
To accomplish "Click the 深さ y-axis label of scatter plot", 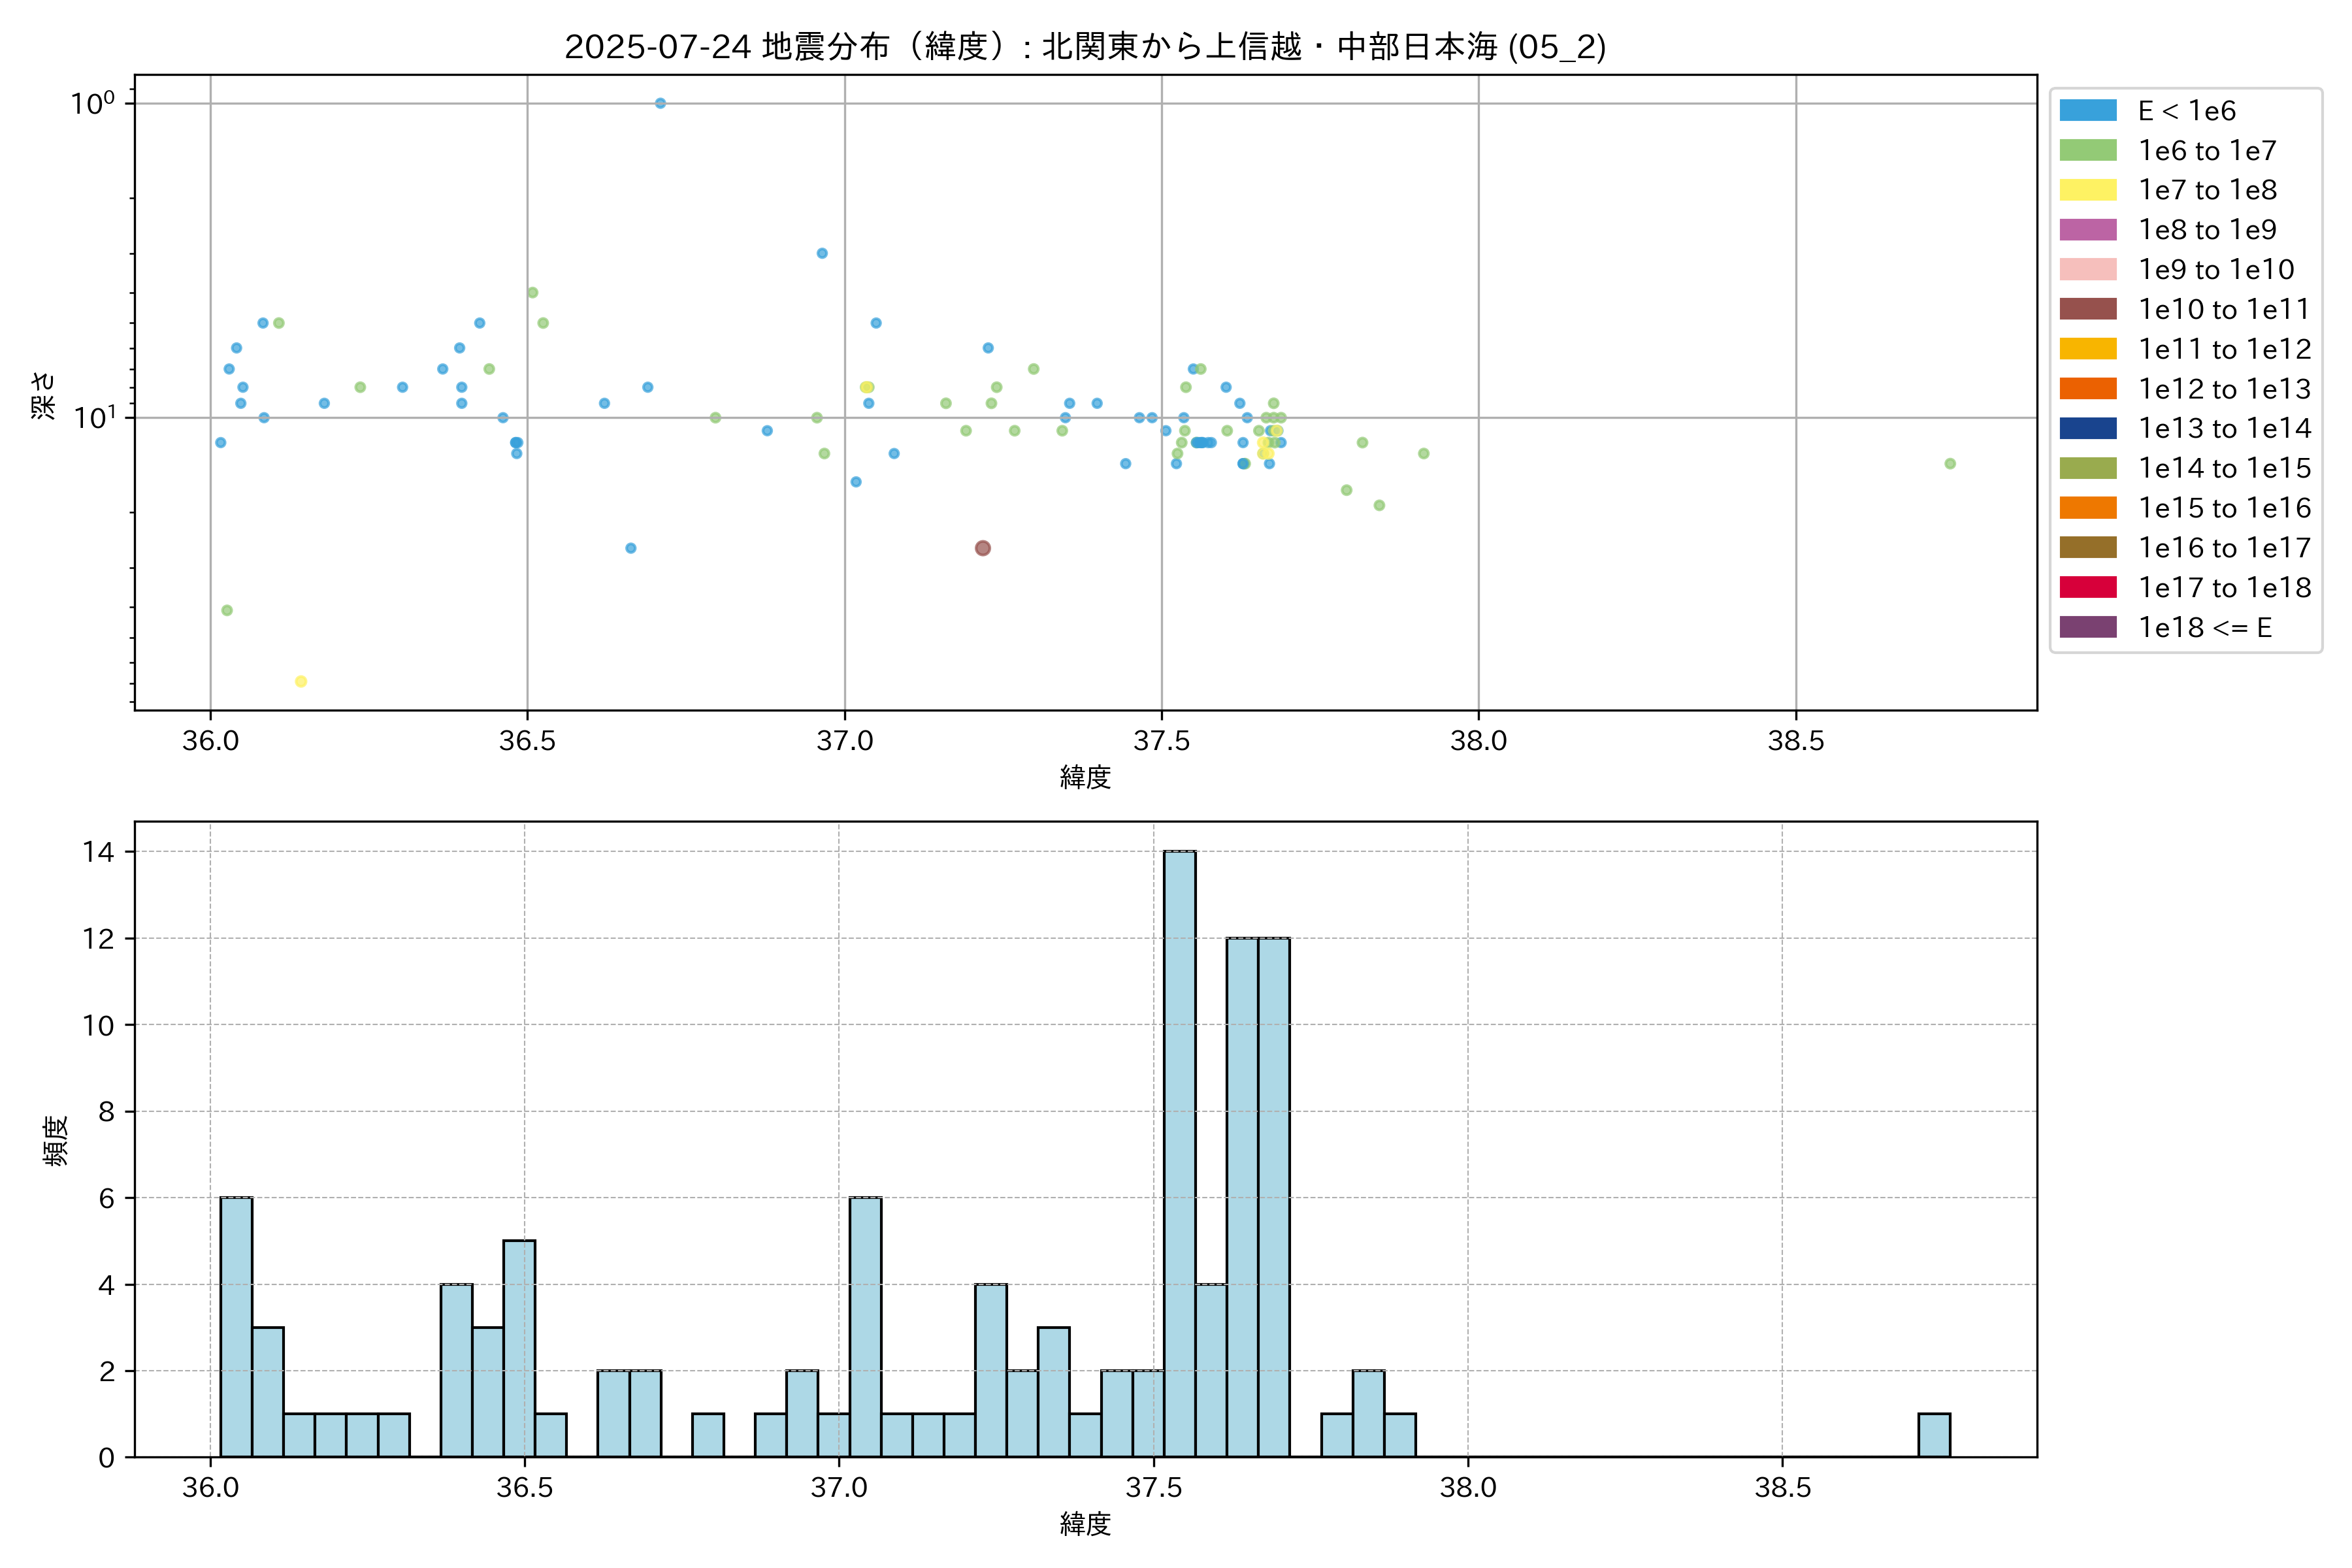I will click(x=44, y=395).
